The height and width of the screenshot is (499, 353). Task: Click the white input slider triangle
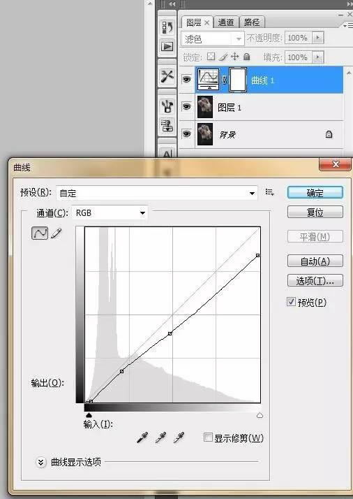click(x=260, y=415)
